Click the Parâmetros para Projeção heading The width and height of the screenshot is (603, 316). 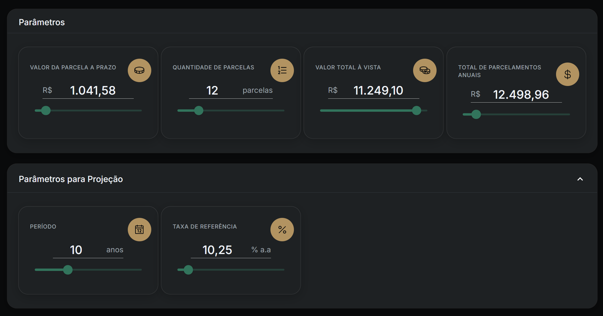pyautogui.click(x=71, y=179)
